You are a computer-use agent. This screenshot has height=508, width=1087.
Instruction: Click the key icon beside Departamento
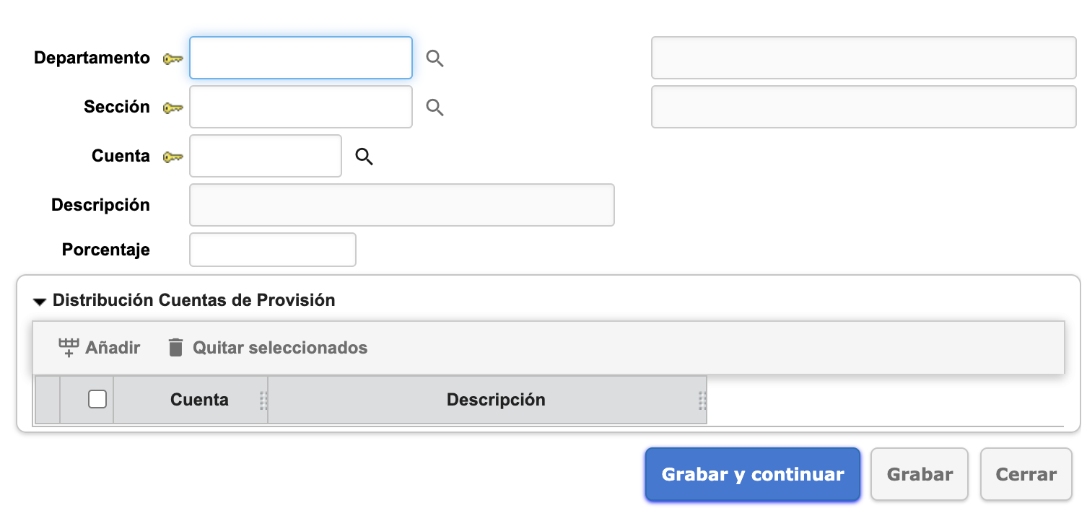point(173,58)
